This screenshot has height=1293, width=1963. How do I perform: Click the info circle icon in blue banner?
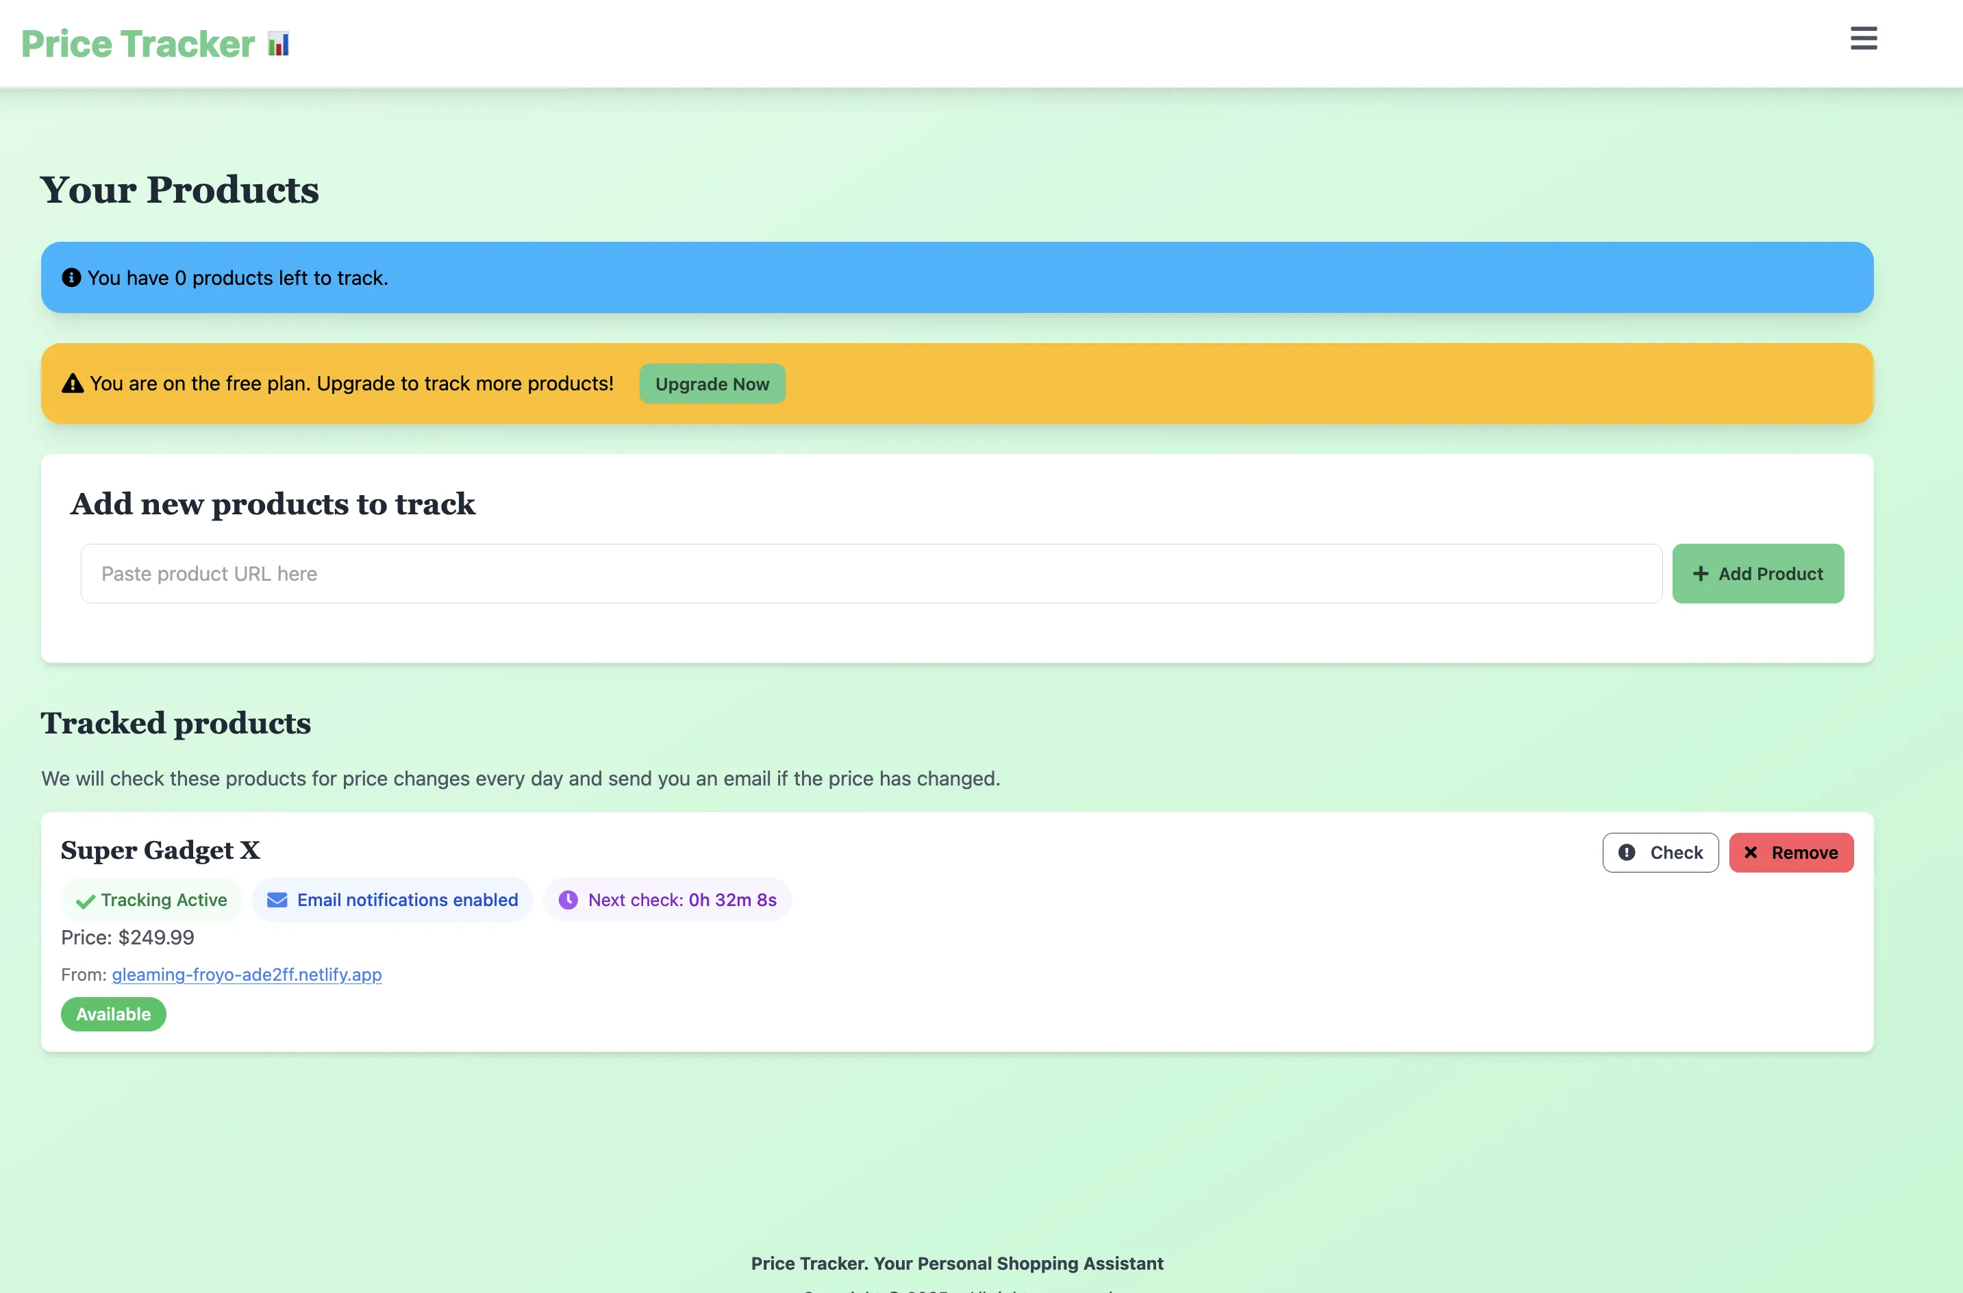72,278
